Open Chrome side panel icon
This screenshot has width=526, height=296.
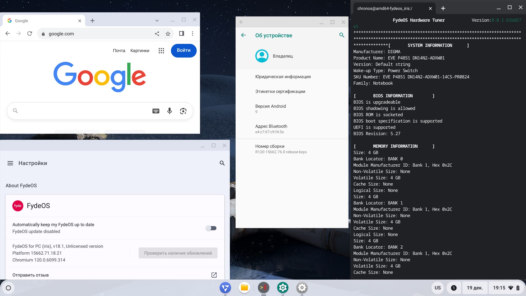(181, 34)
